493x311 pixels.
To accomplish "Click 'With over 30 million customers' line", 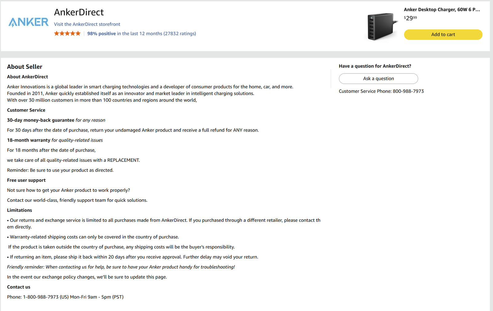I will coord(102,100).
